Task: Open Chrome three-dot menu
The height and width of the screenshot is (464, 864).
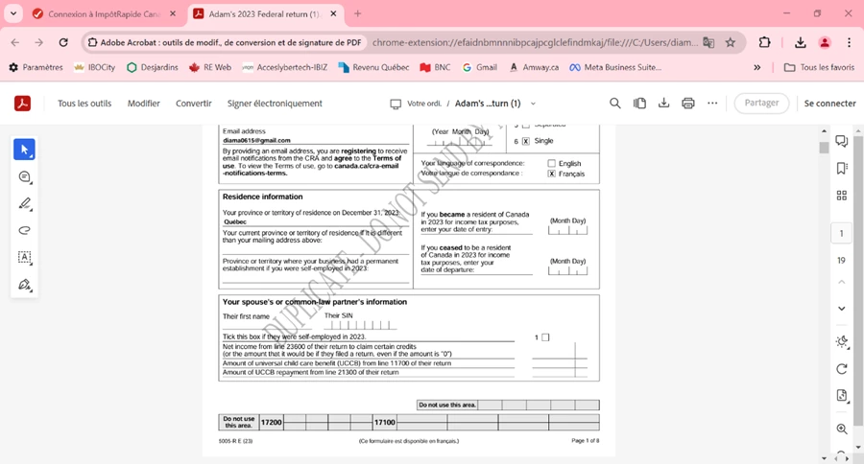Action: 849,42
